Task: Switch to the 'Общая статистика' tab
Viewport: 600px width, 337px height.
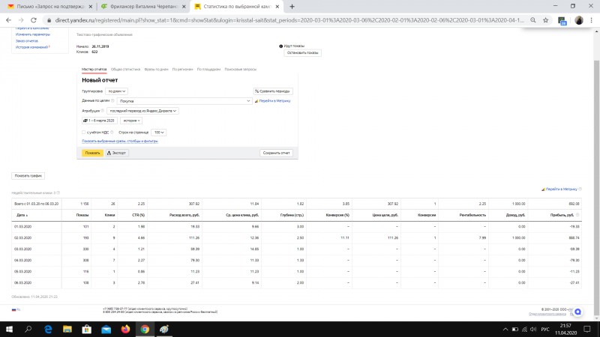Action: (125, 69)
